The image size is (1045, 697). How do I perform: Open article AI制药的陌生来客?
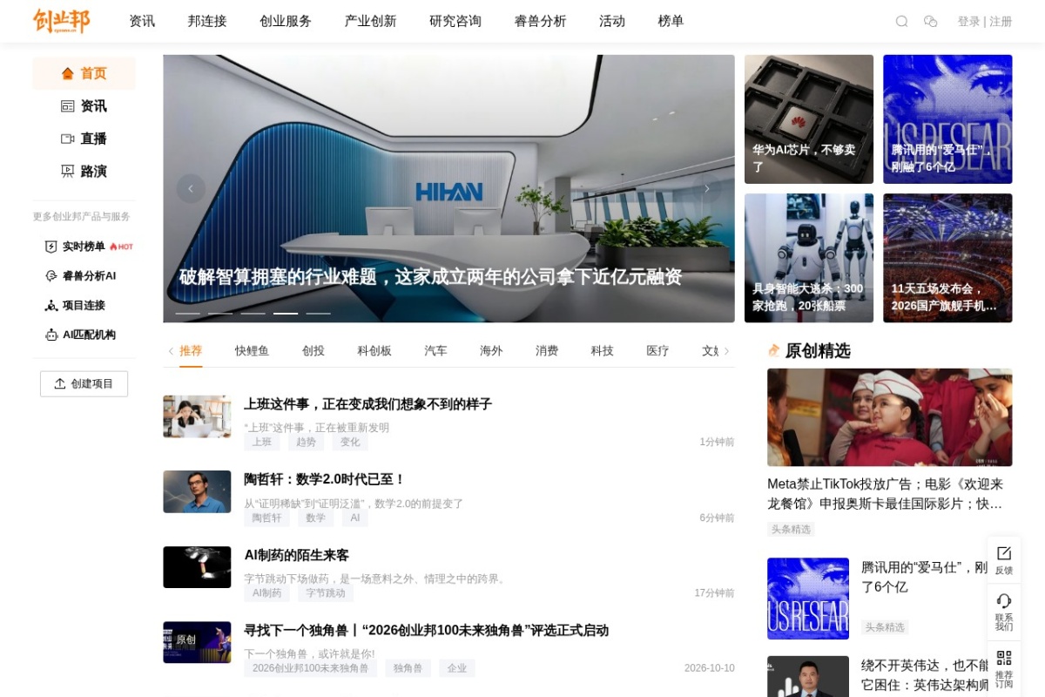pos(296,555)
